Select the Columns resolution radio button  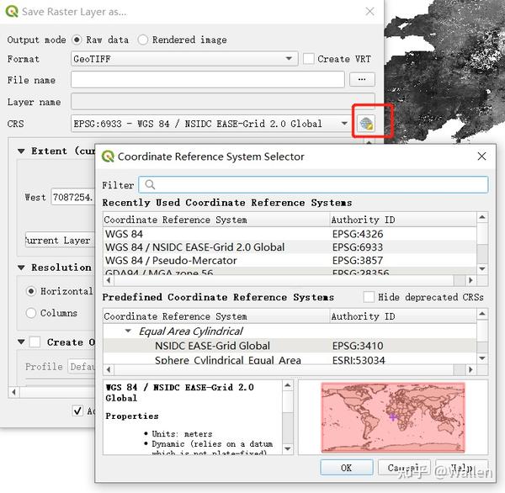(x=31, y=313)
